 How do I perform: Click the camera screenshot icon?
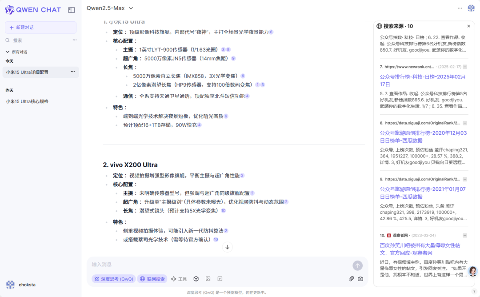click(360, 279)
